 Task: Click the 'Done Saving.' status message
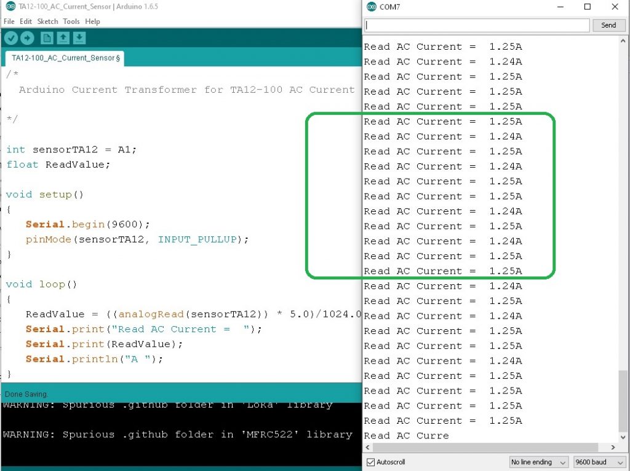point(26,394)
